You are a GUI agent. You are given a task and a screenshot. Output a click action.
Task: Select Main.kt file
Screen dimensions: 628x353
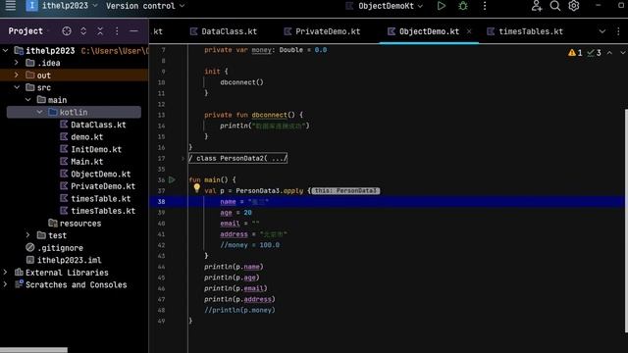81,162
